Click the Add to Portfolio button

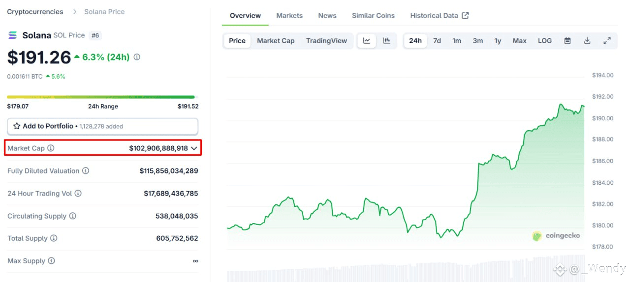[x=102, y=126]
